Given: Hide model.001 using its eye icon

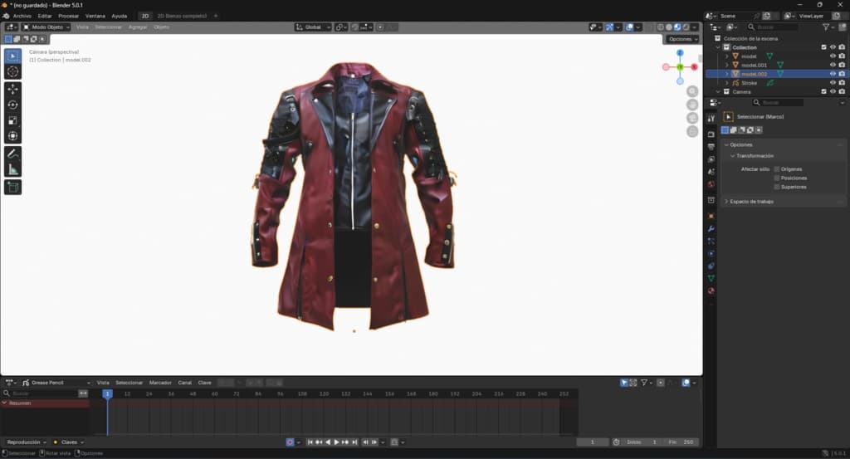Looking at the screenshot, I should tap(833, 65).
